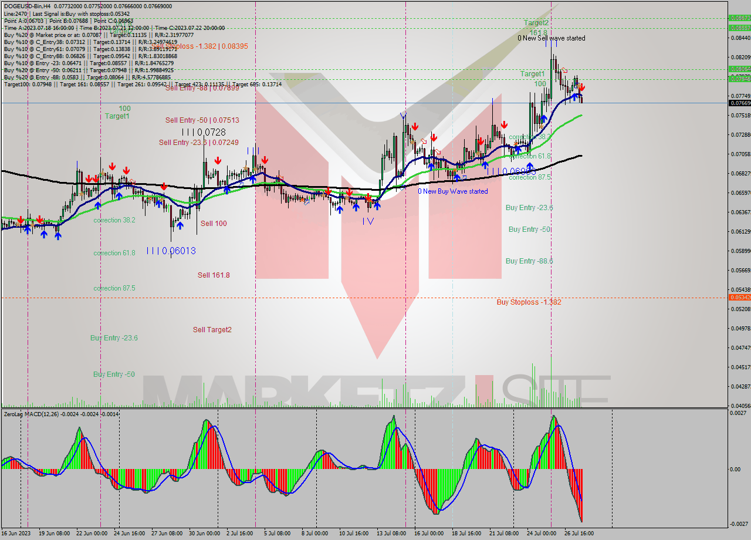Click '0 New Buy Wave started' annotation

pos(453,191)
